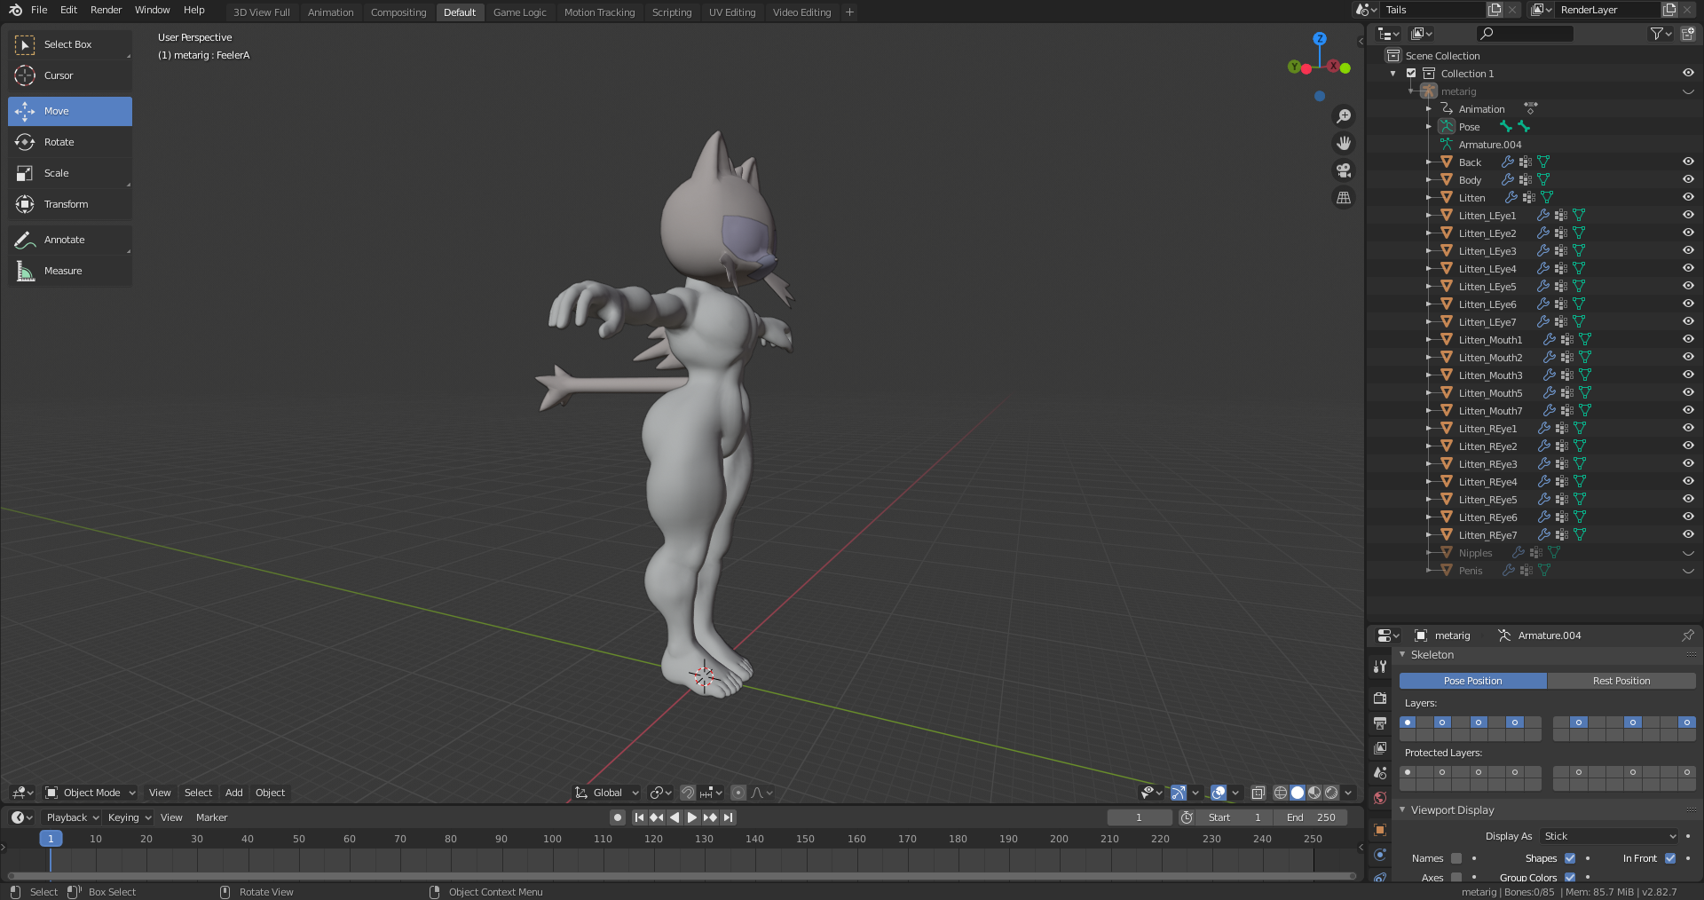Play the animation forward

[x=692, y=817]
